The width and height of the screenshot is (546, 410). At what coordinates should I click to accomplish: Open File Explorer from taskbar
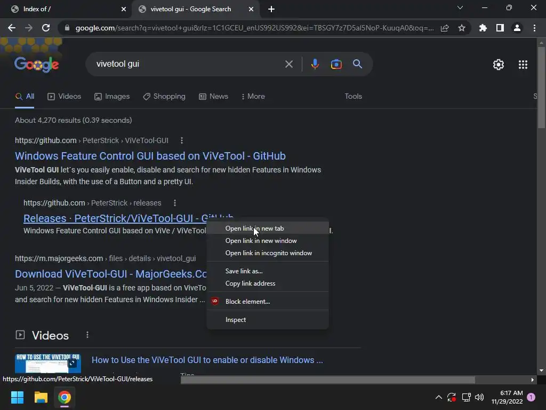pyautogui.click(x=41, y=397)
